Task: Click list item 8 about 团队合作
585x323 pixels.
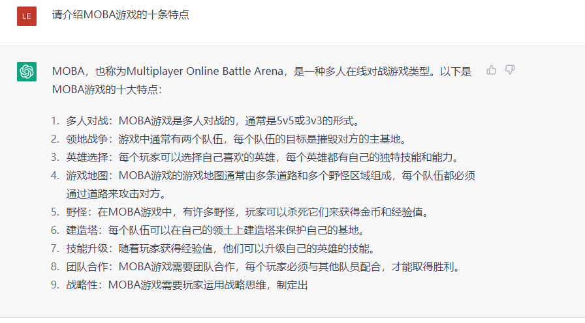Action: tap(263, 267)
